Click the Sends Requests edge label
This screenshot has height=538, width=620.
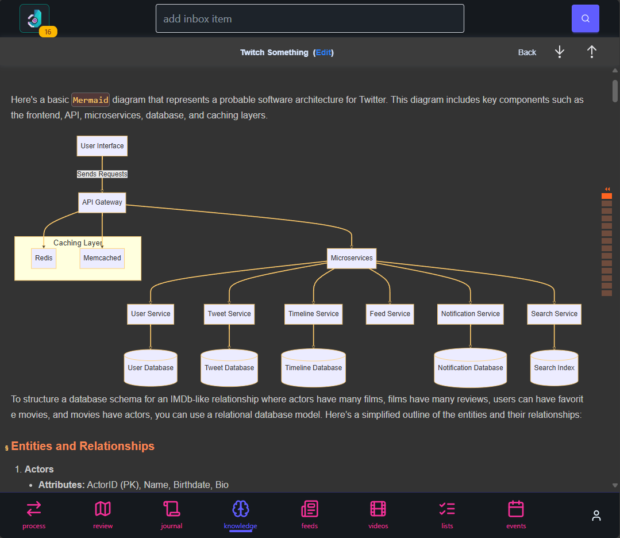pyautogui.click(x=102, y=174)
